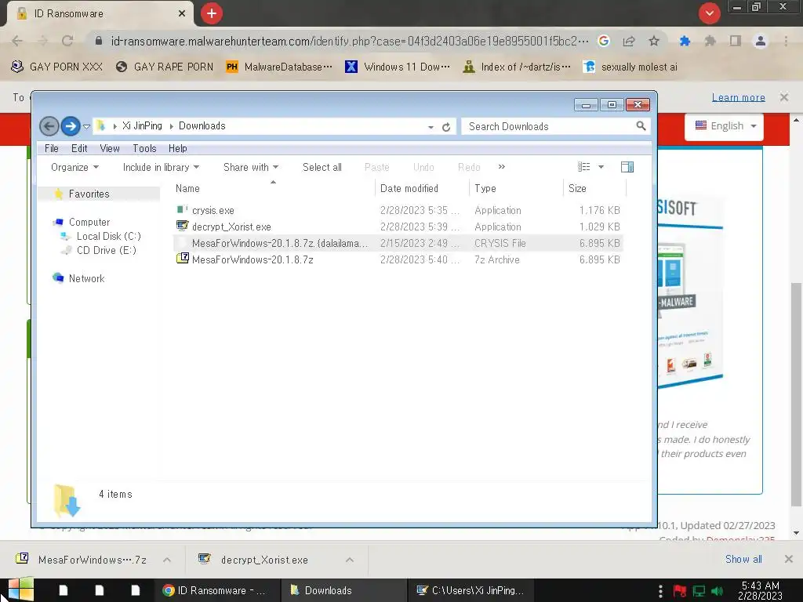Share this page icon in Chrome

tap(629, 41)
